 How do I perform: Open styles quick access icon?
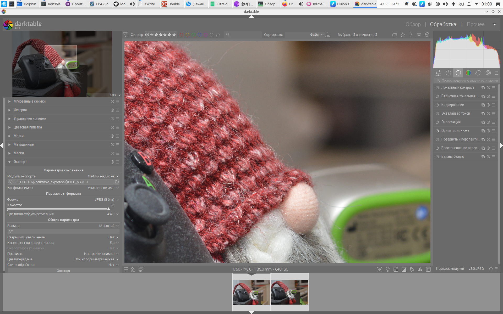click(133, 269)
